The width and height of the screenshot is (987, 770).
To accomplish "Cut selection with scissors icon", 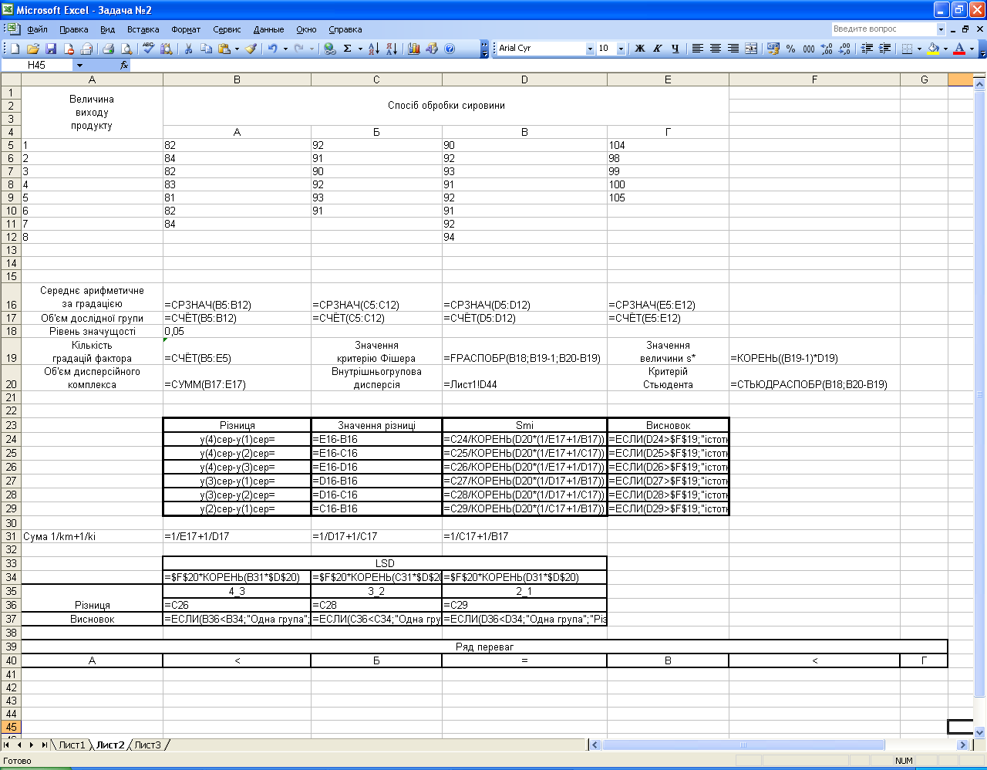I will [188, 49].
